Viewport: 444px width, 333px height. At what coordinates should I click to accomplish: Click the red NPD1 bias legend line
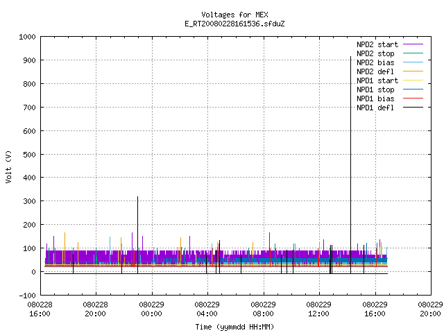click(413, 99)
